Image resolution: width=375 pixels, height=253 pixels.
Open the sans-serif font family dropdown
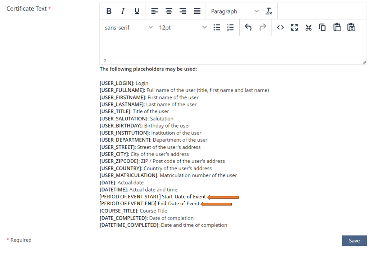[128, 27]
